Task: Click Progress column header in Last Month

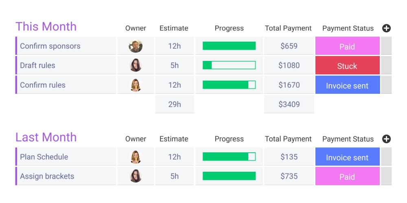Action: [229, 139]
